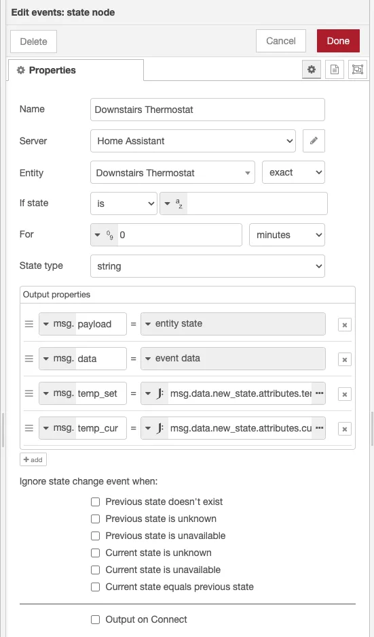Open the minutes time unit dropdown
The image size is (374, 637).
287,235
